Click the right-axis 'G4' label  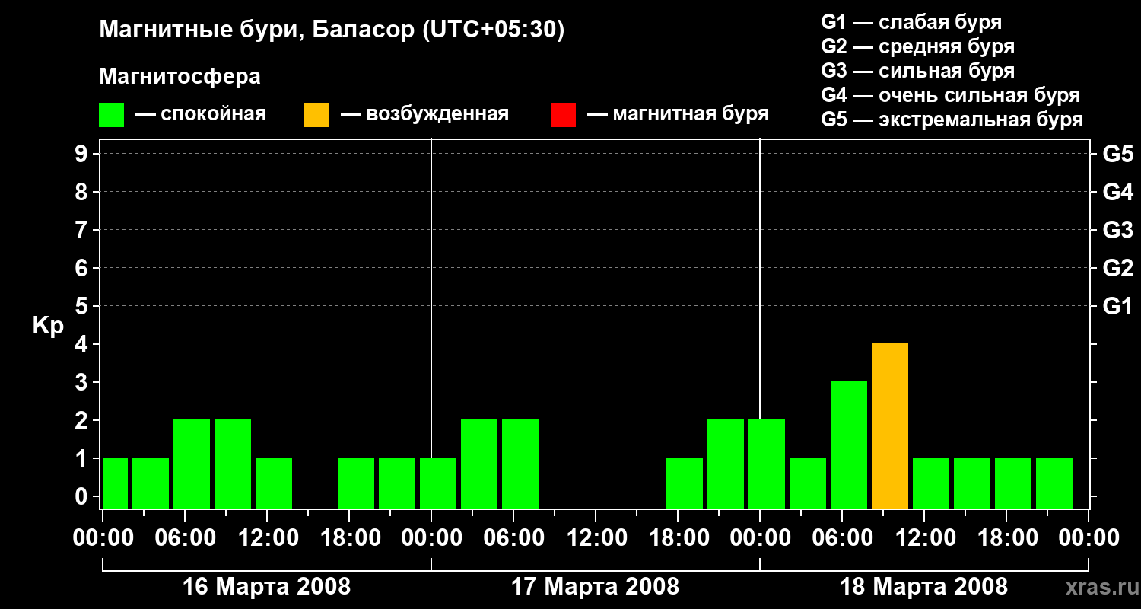1118,192
